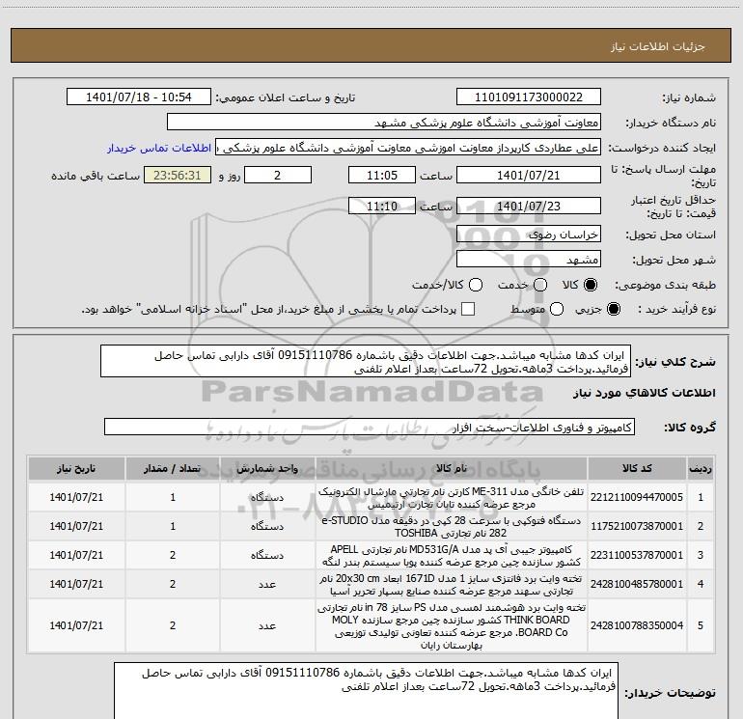
Task: Click the announcement date field 1401/07/18 - 10:54
Action: pyautogui.click(x=139, y=97)
